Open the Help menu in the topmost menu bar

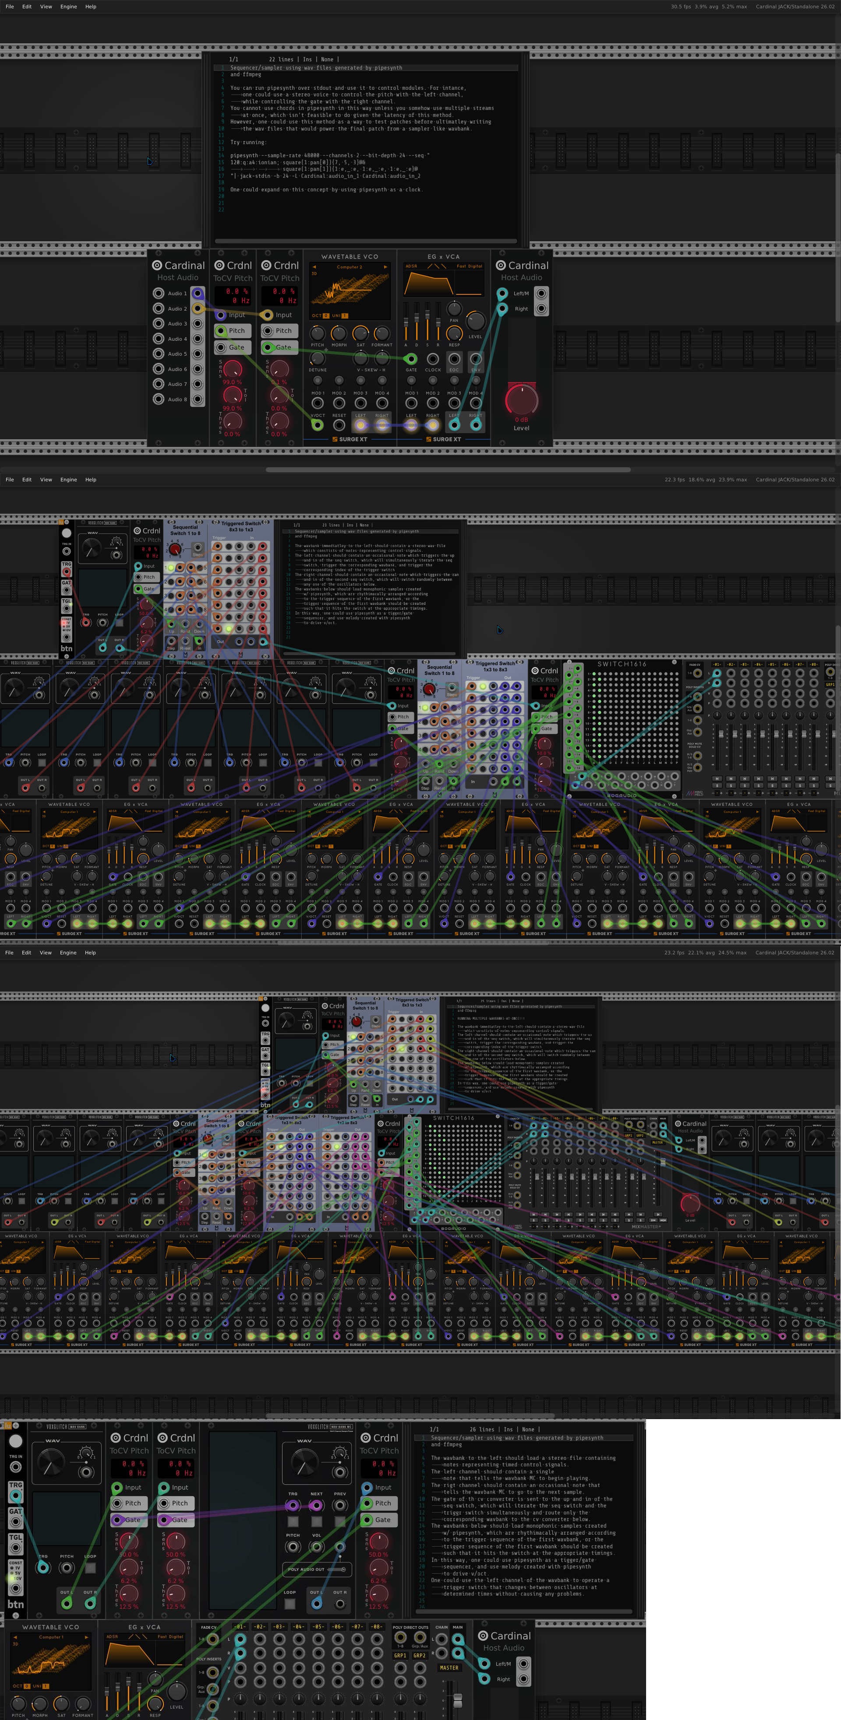[x=91, y=7]
